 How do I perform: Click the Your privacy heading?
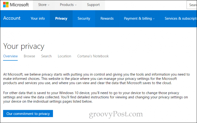24,47
